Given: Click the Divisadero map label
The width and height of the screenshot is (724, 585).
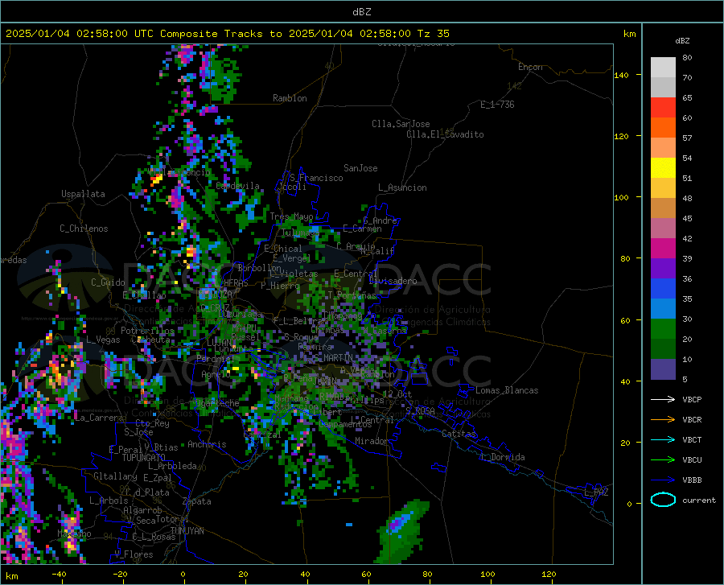Looking at the screenshot, I should pyautogui.click(x=393, y=281).
